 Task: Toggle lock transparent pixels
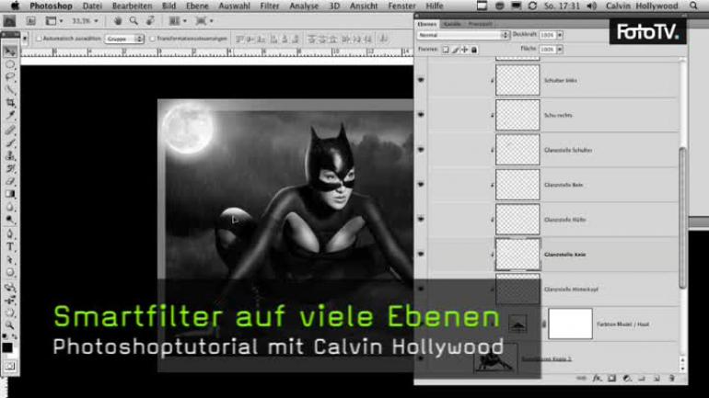pos(446,50)
